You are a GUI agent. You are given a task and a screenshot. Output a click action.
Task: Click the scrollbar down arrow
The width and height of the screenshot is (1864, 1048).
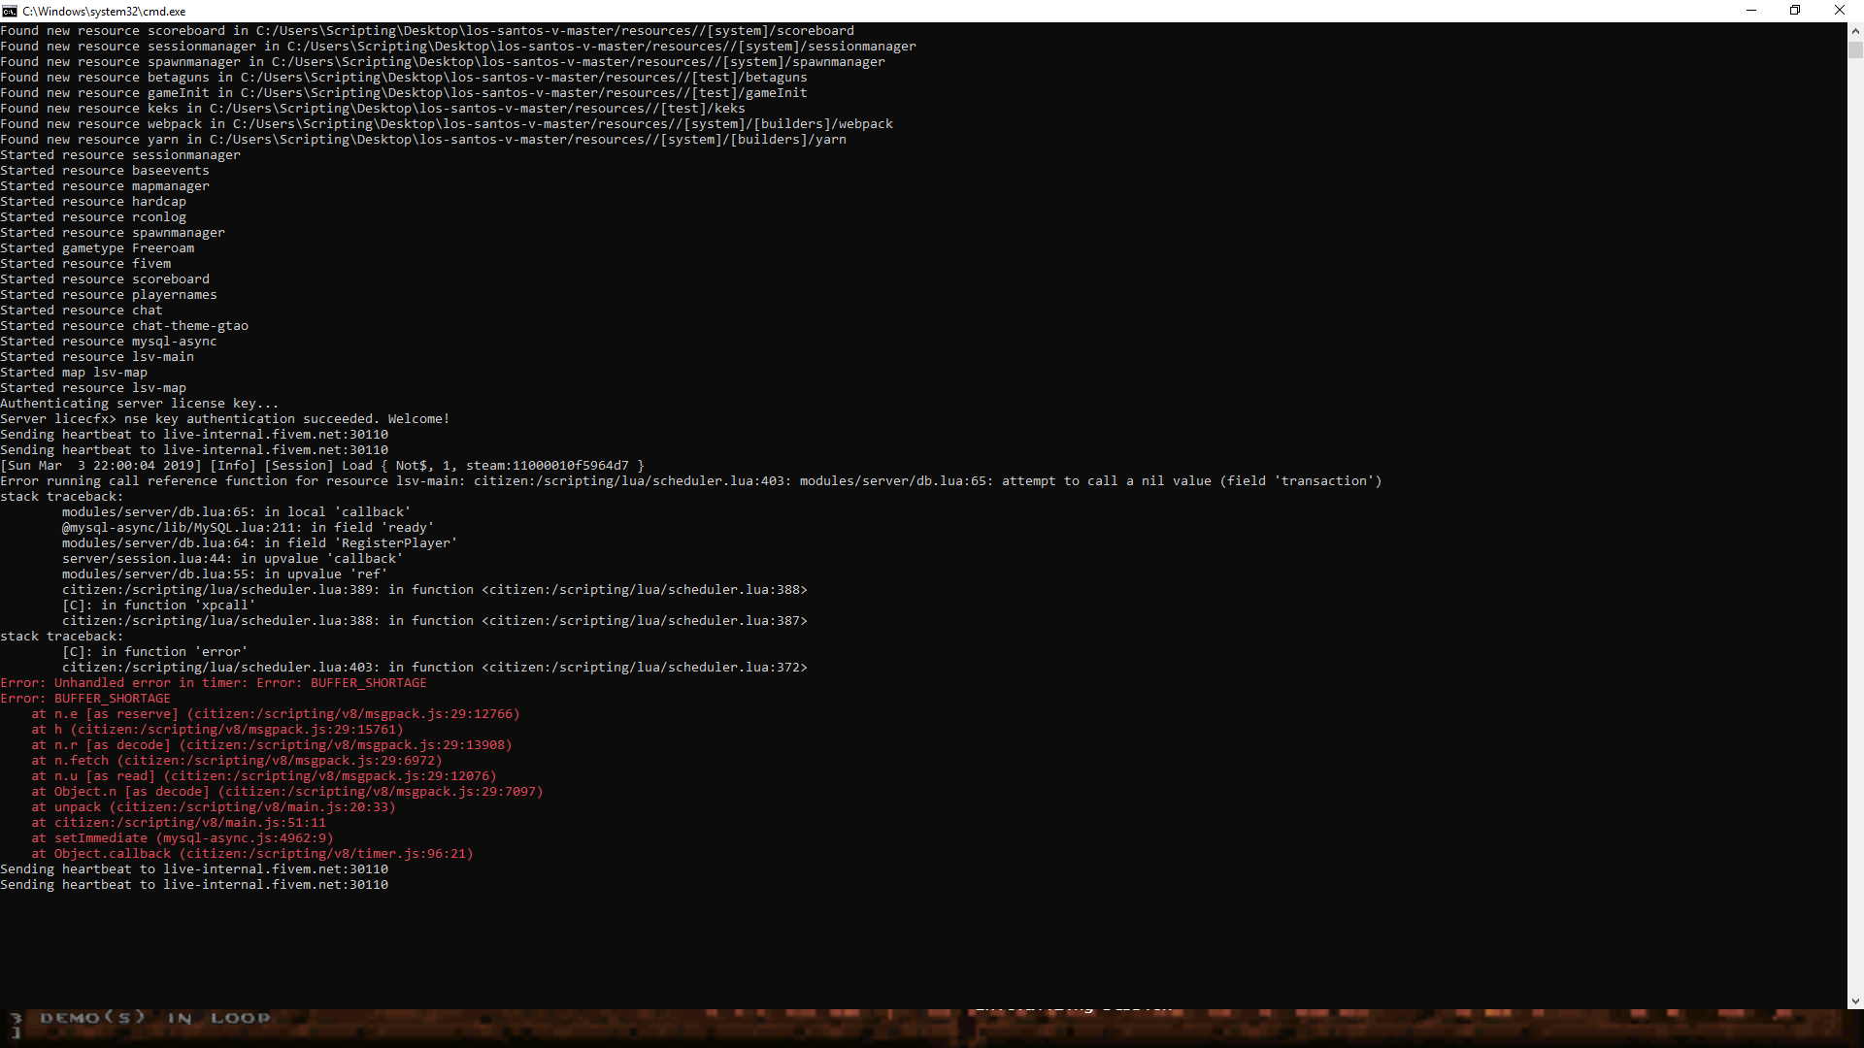1855,1001
